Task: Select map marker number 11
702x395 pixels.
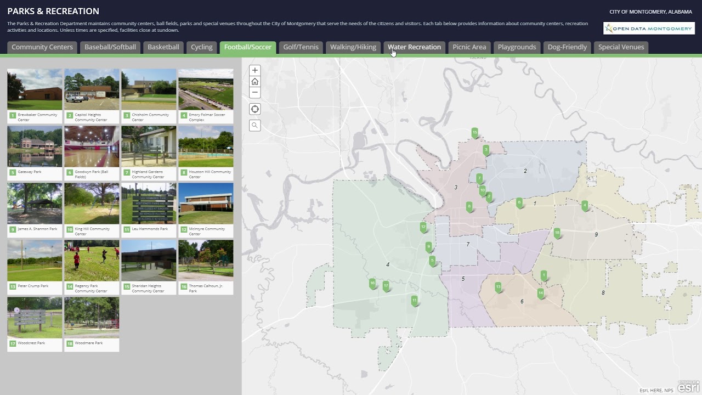Action: click(415, 301)
